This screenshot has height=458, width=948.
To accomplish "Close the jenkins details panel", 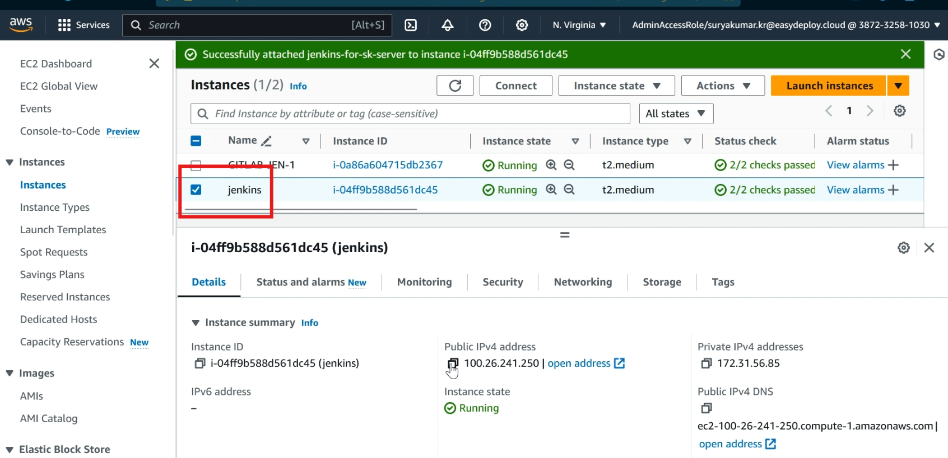I will [x=929, y=248].
